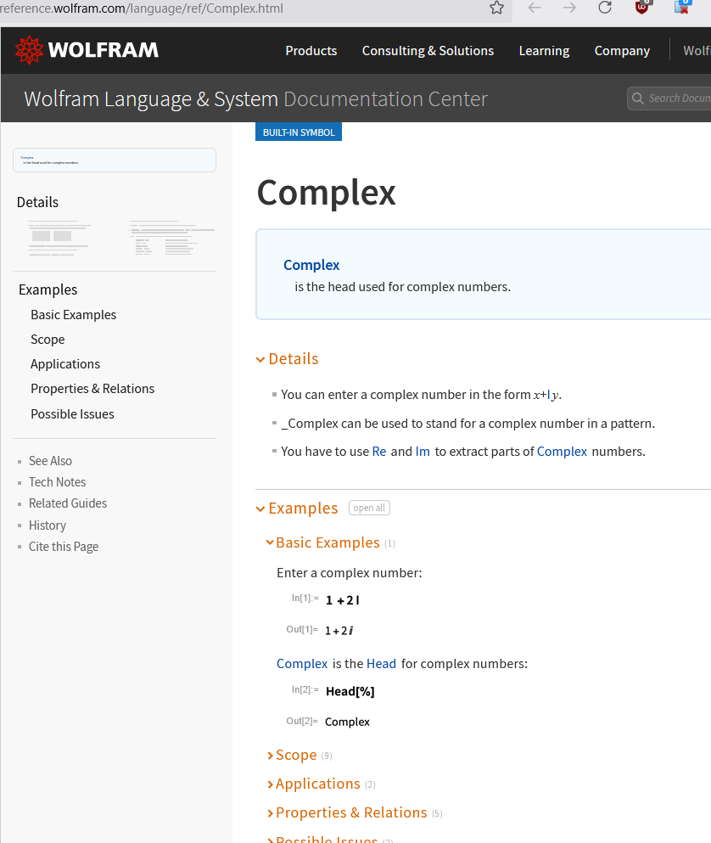This screenshot has height=843, width=711.
Task: Expand the Scope section
Action: pos(270,756)
